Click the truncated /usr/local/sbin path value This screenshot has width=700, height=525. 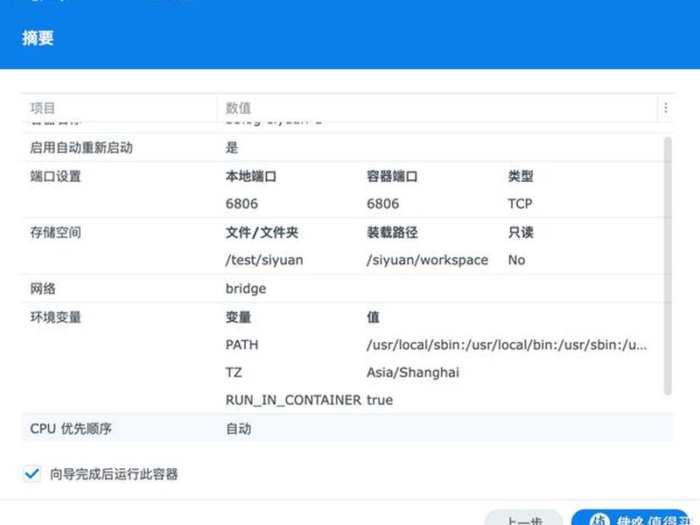pos(507,345)
